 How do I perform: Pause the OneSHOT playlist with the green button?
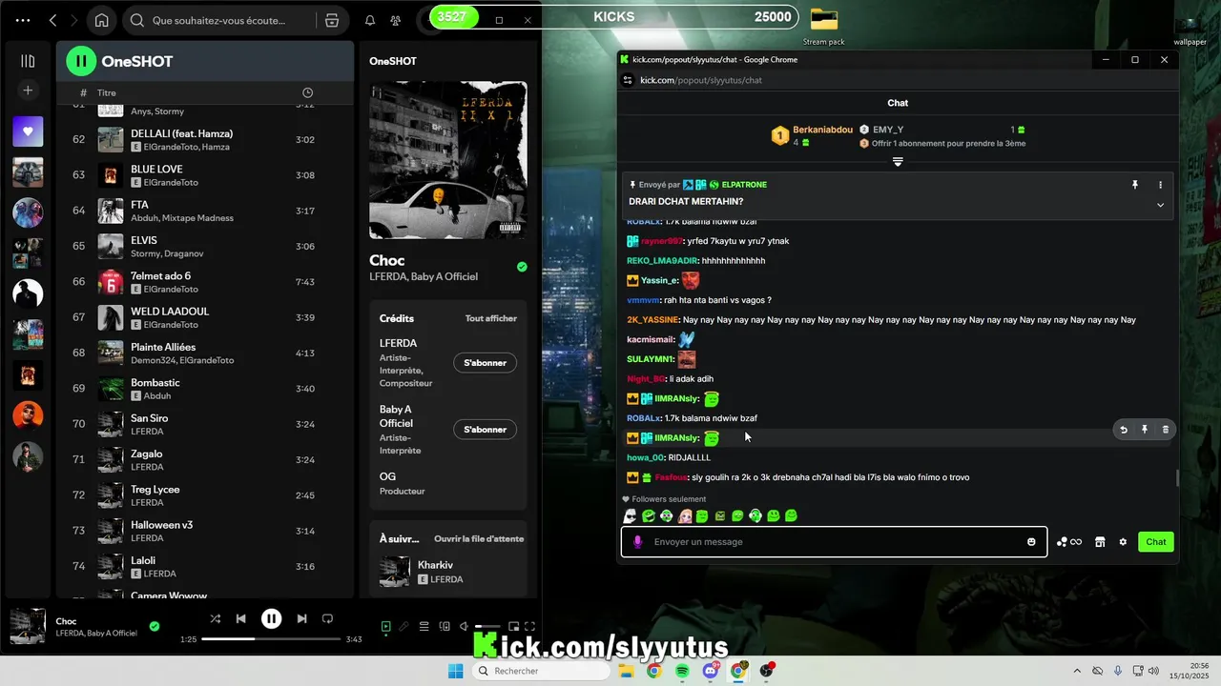click(81, 61)
